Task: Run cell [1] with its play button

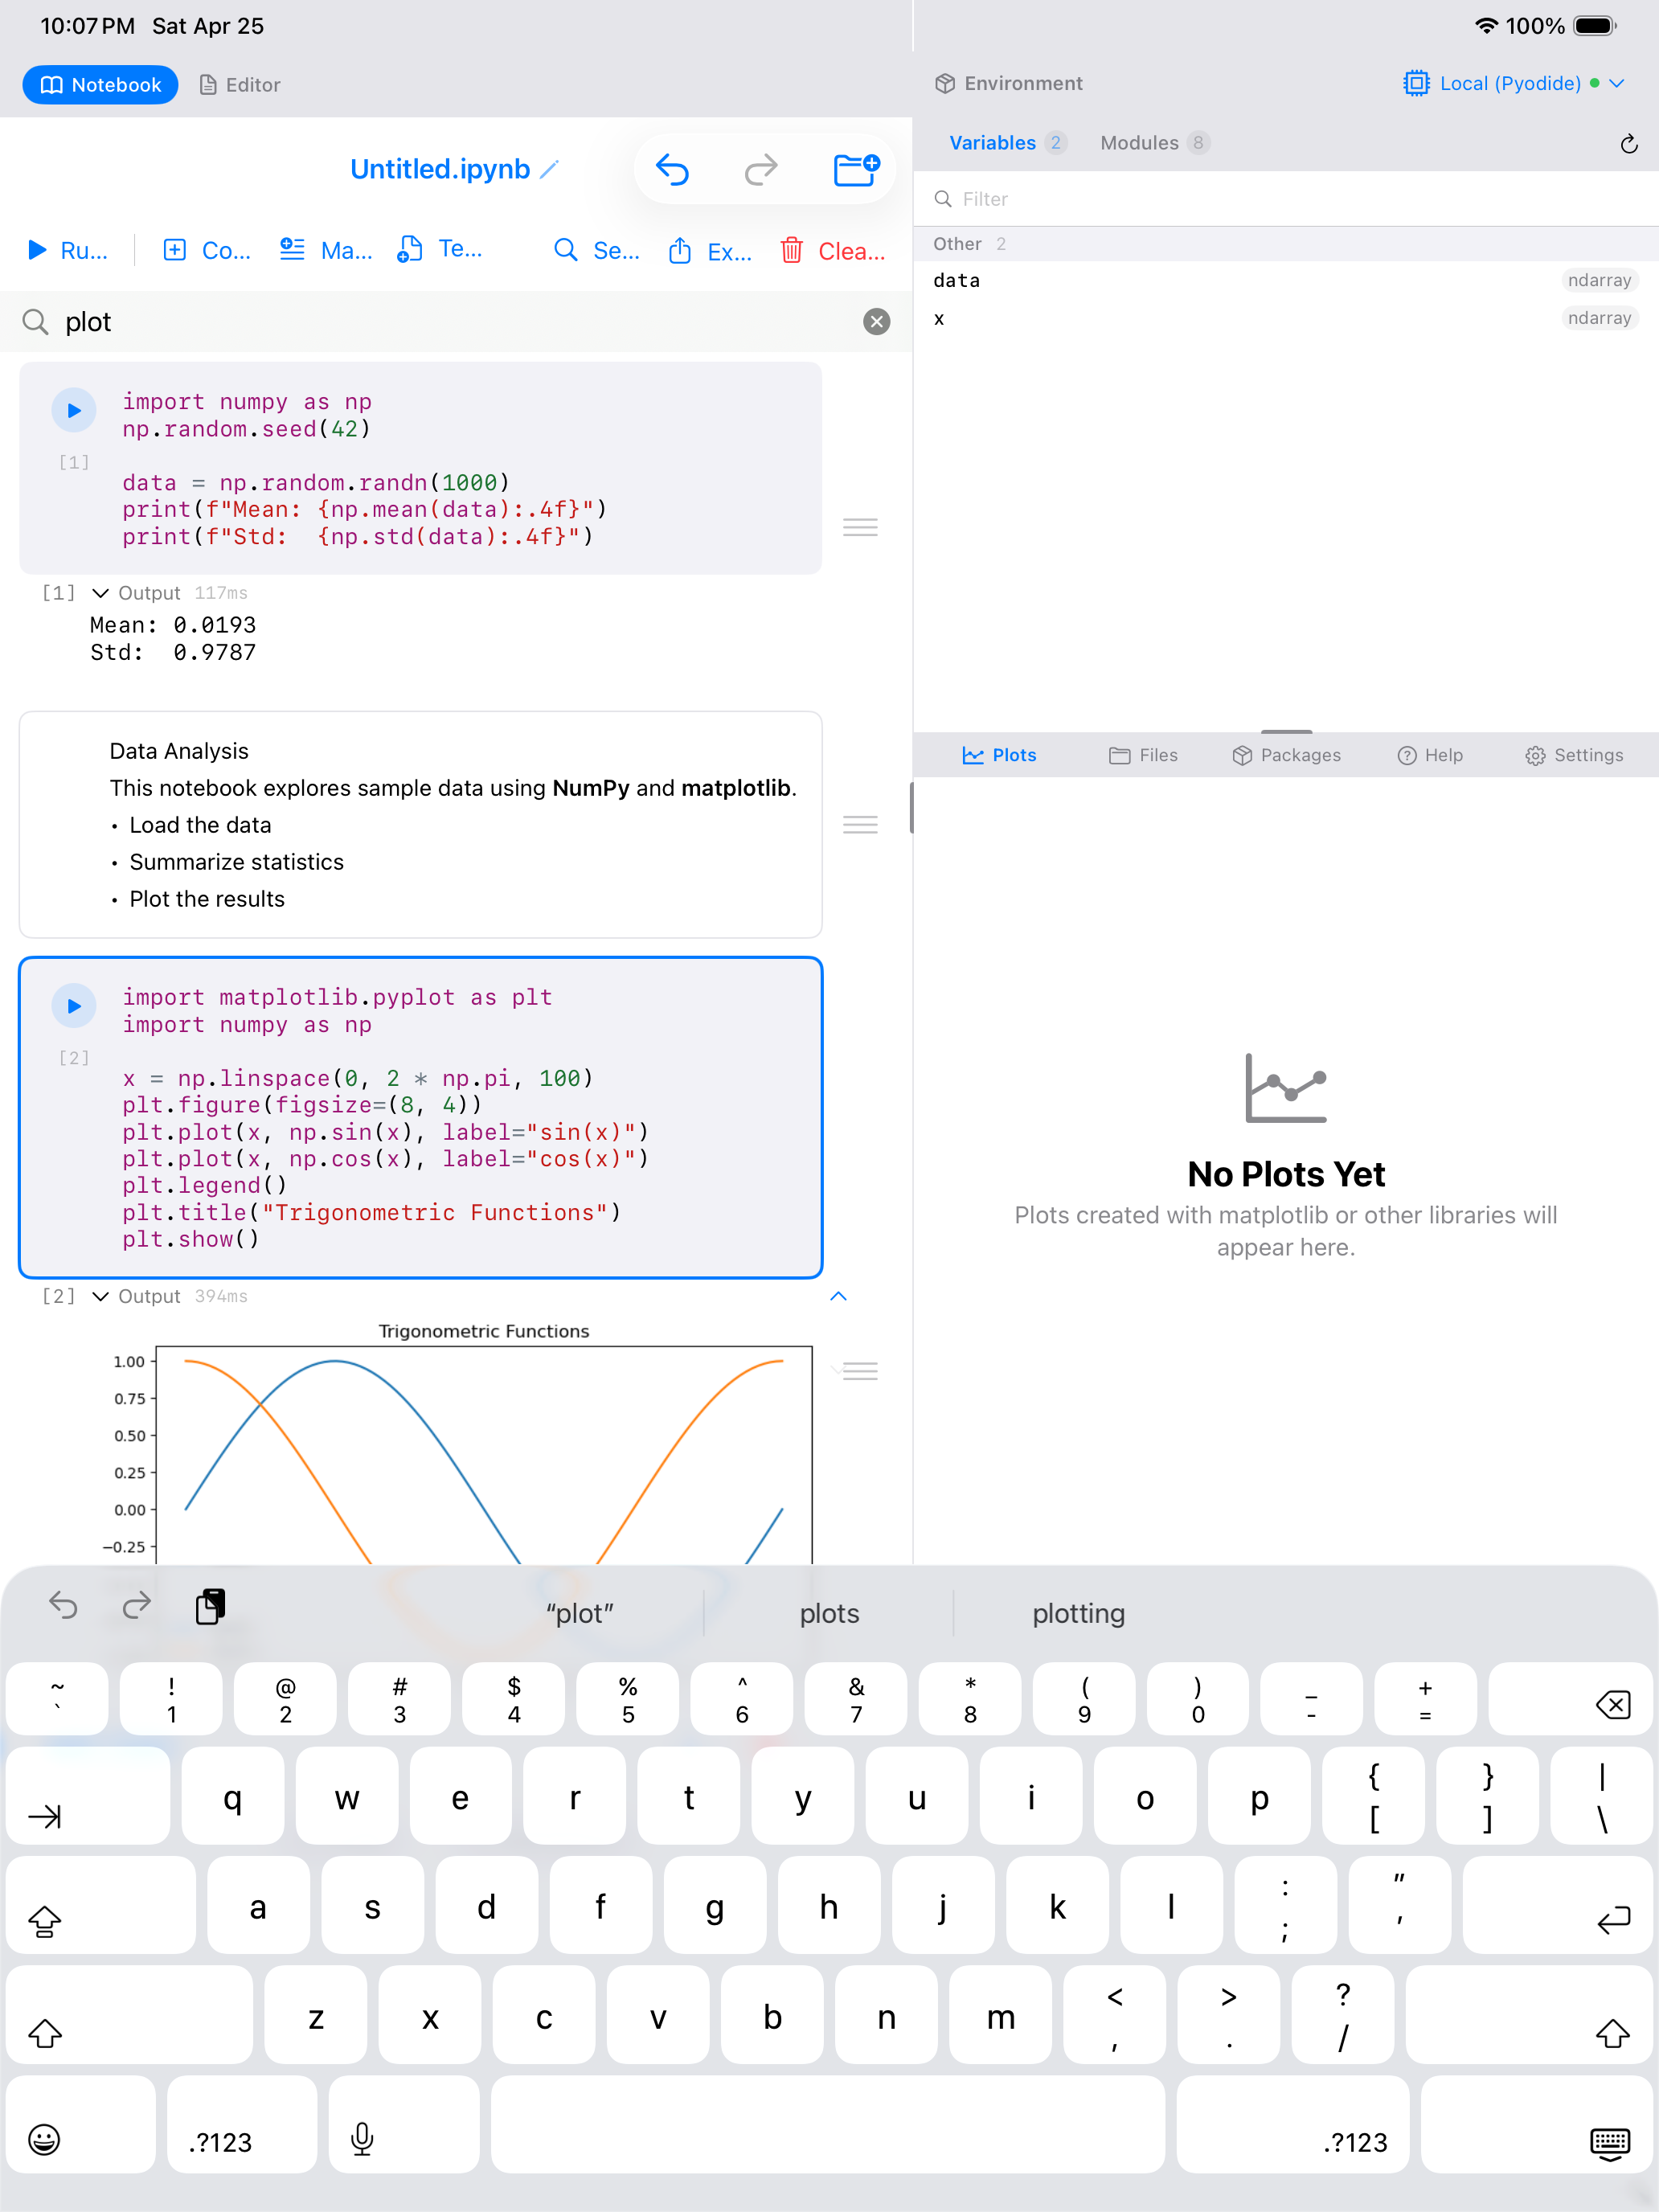Action: tap(74, 410)
